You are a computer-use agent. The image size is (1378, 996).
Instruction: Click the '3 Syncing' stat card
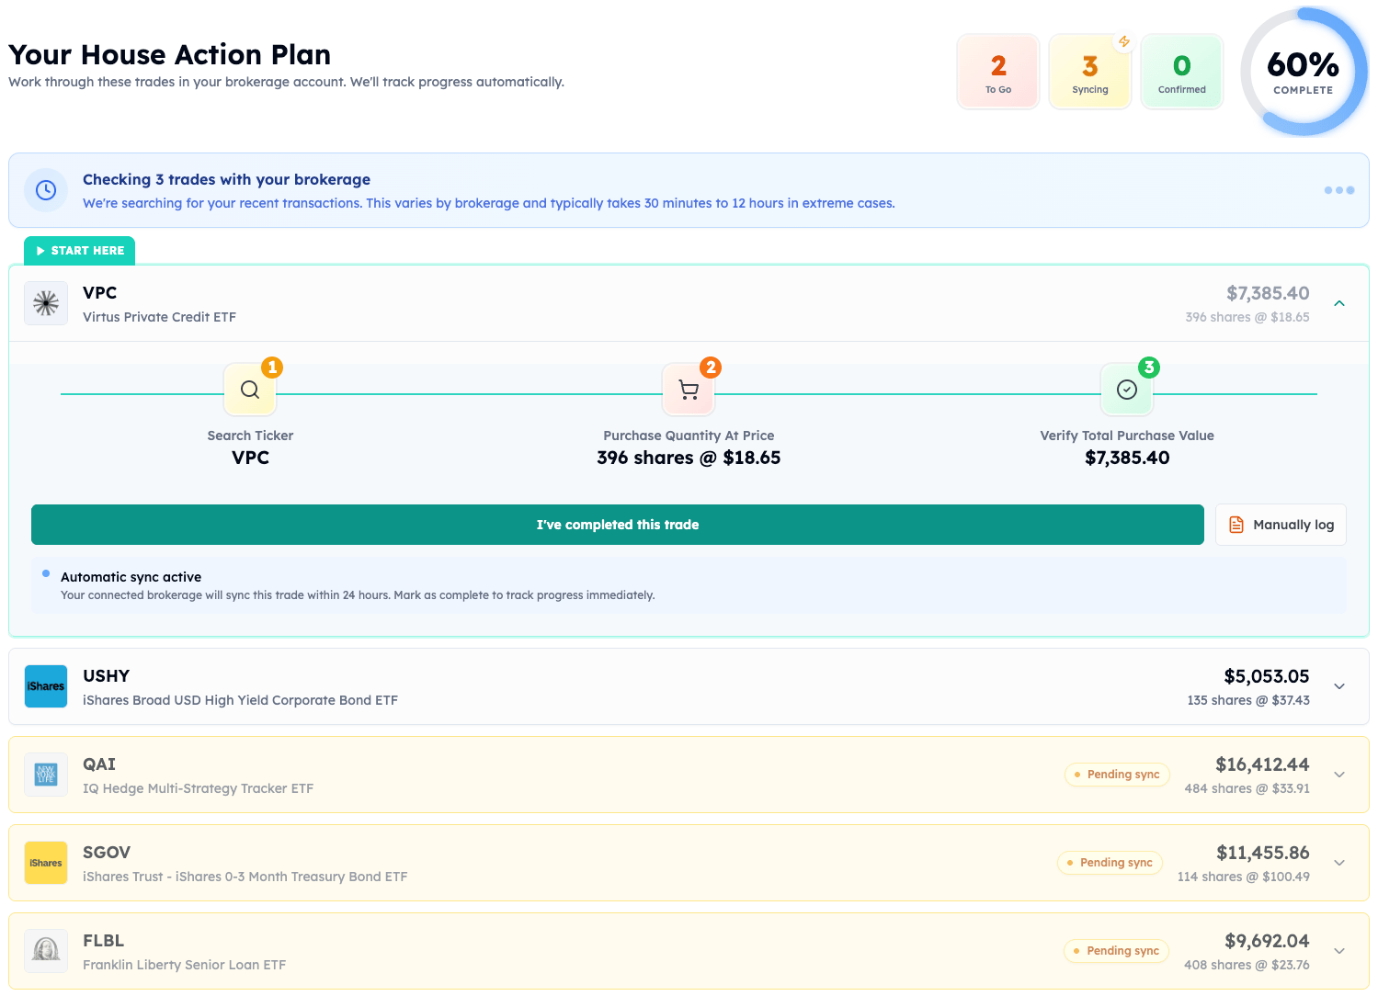pyautogui.click(x=1090, y=72)
